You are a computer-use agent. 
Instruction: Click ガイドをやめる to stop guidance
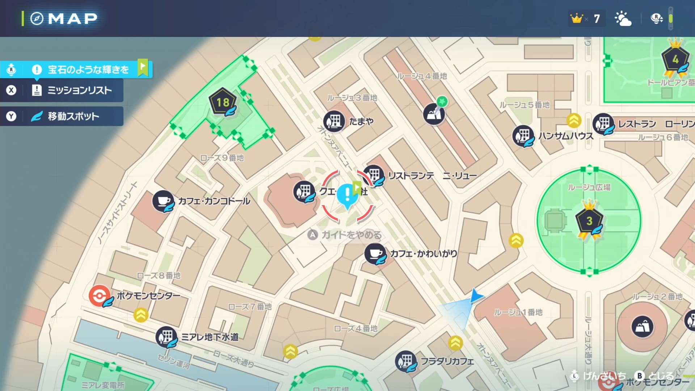[345, 235]
